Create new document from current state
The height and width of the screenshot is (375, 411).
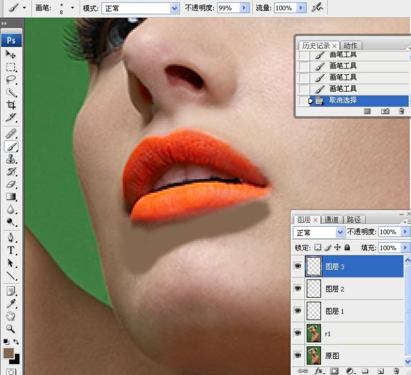(x=368, y=111)
